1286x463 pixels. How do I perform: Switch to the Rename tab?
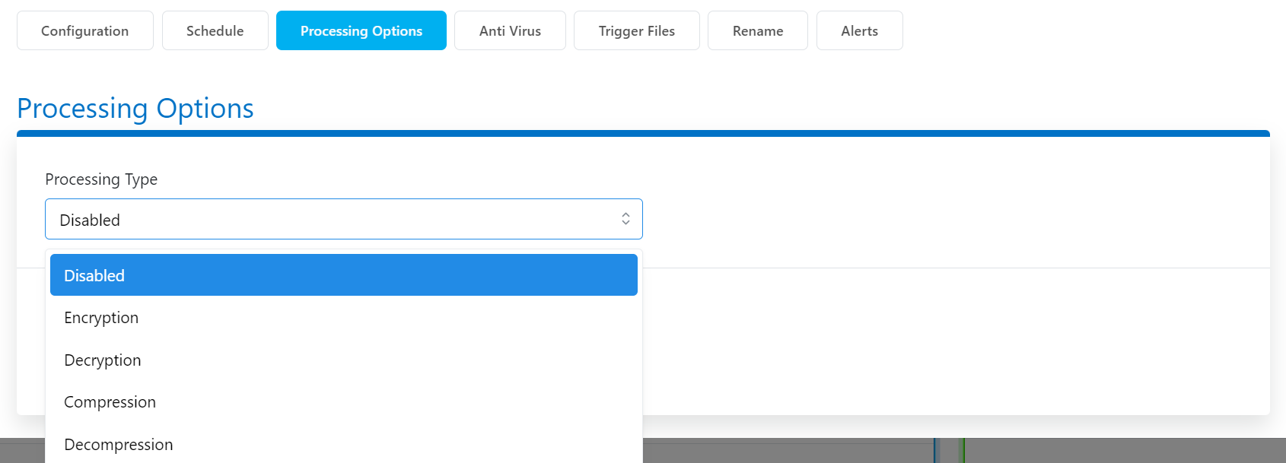757,30
